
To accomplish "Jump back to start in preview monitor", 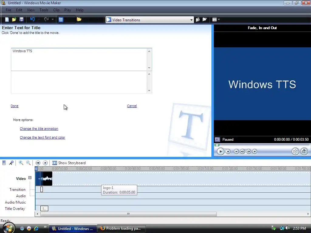I will (x=236, y=152).
